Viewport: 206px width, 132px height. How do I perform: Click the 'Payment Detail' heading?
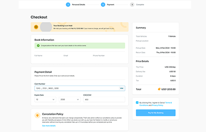click(43, 72)
